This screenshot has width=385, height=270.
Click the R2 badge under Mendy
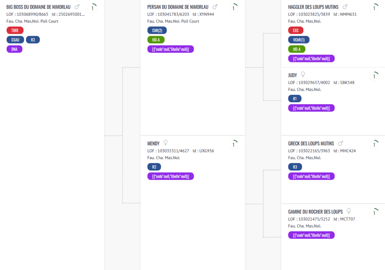tap(154, 167)
